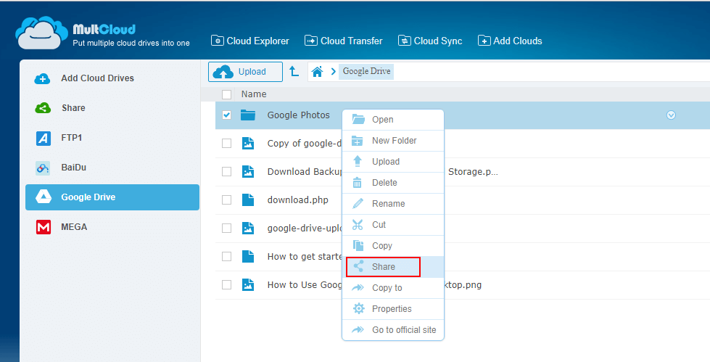This screenshot has height=362, width=710.
Task: Click Google Drive in the breadcrumb path
Action: [366, 71]
